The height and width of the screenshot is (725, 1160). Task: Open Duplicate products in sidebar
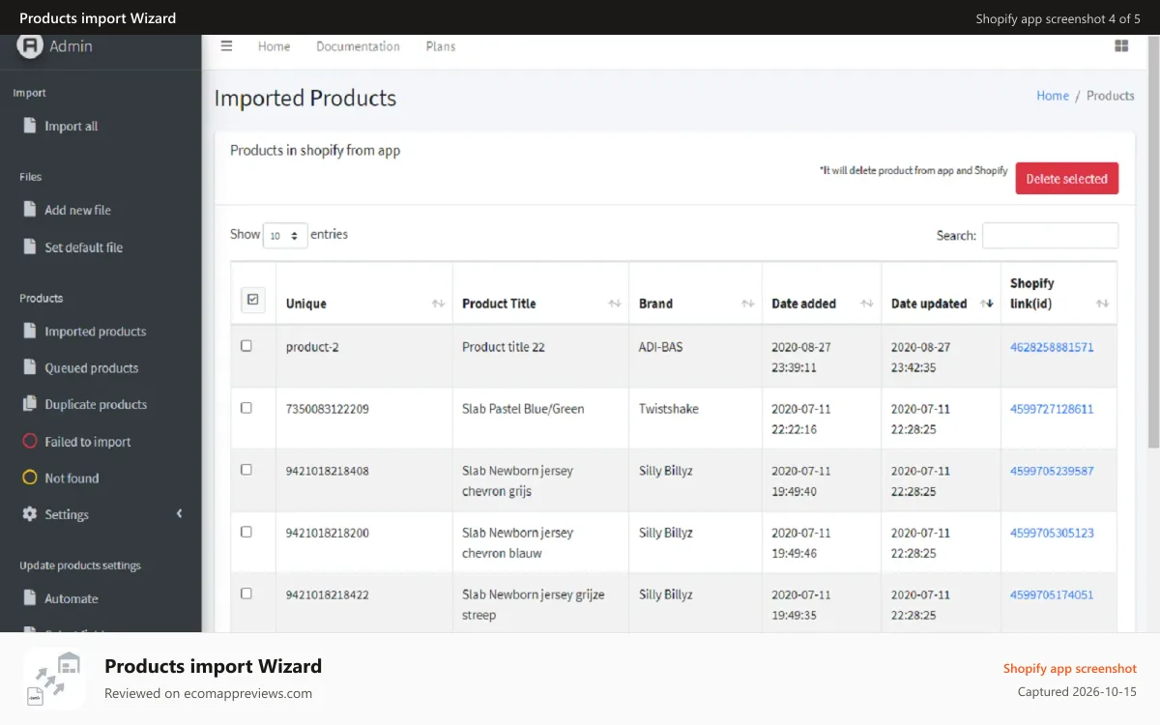(96, 404)
